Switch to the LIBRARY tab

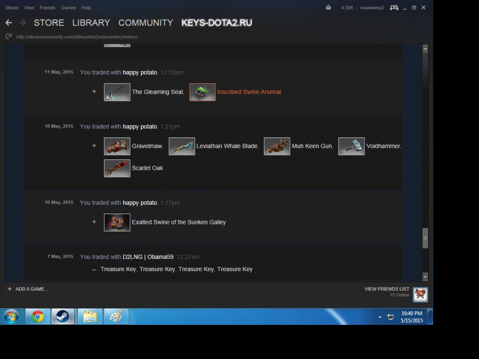pos(91,22)
